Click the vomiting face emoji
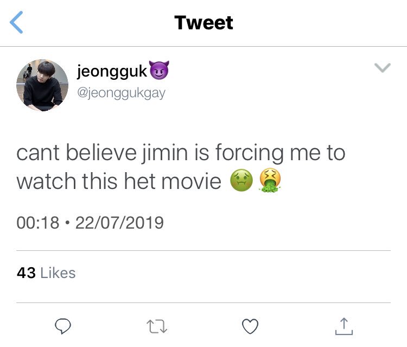The image size is (407, 347). tap(270, 180)
